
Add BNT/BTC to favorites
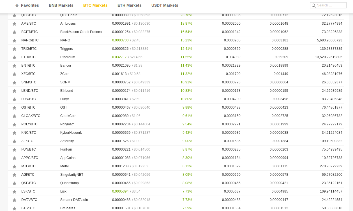(14, 66)
